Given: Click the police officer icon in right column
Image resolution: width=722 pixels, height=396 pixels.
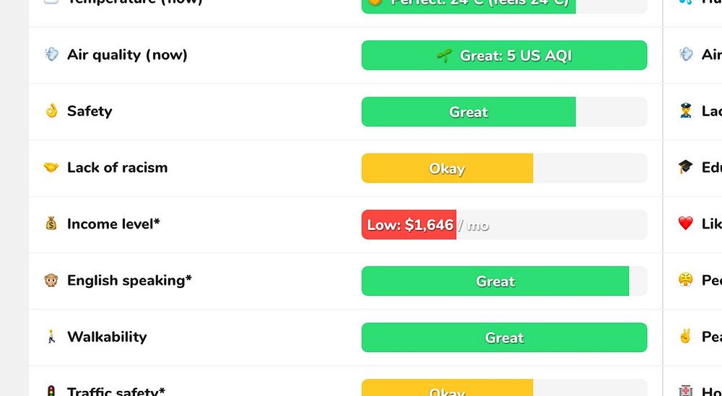Looking at the screenshot, I should [686, 111].
